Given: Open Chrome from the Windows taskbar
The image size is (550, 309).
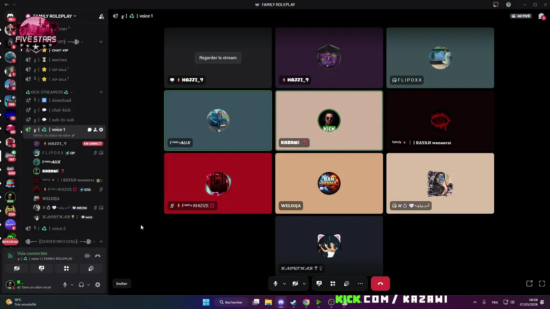Looking at the screenshot, I should click(x=306, y=302).
